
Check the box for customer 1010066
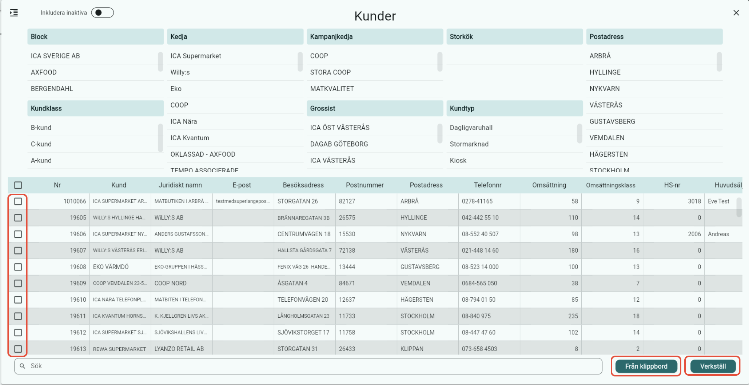pos(18,201)
